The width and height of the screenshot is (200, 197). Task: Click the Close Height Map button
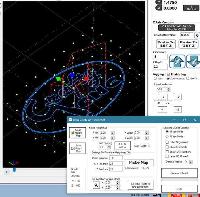(x=78, y=133)
